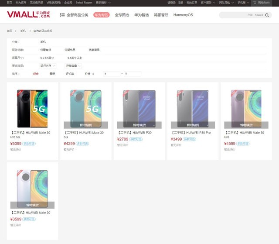Select the 华为专区 navigation tab

coord(101,15)
